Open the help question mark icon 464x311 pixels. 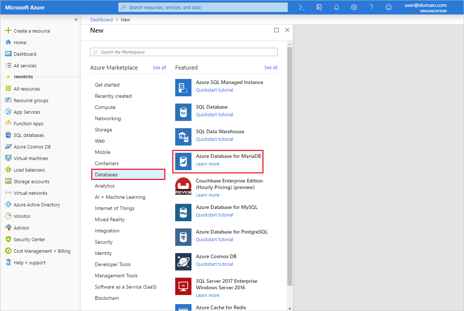point(371,7)
